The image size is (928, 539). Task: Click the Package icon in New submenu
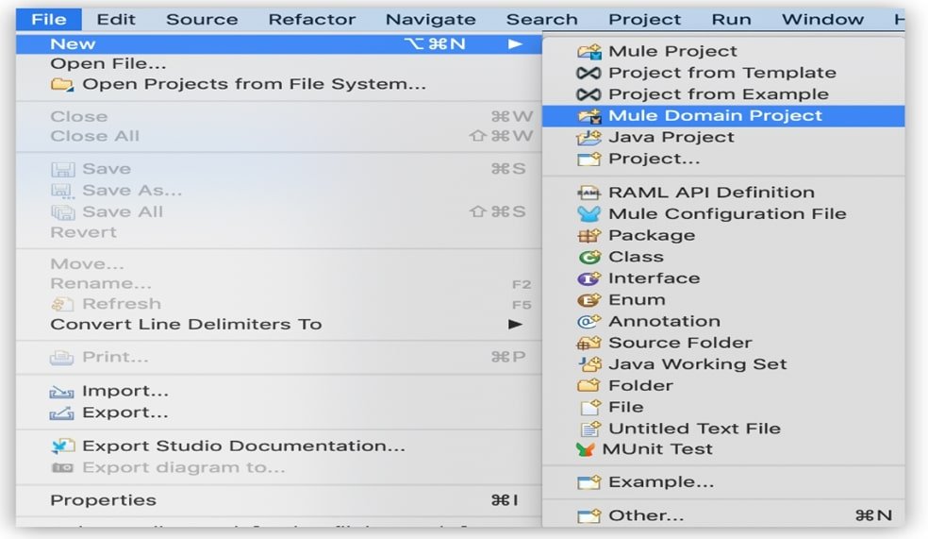pyautogui.click(x=588, y=235)
